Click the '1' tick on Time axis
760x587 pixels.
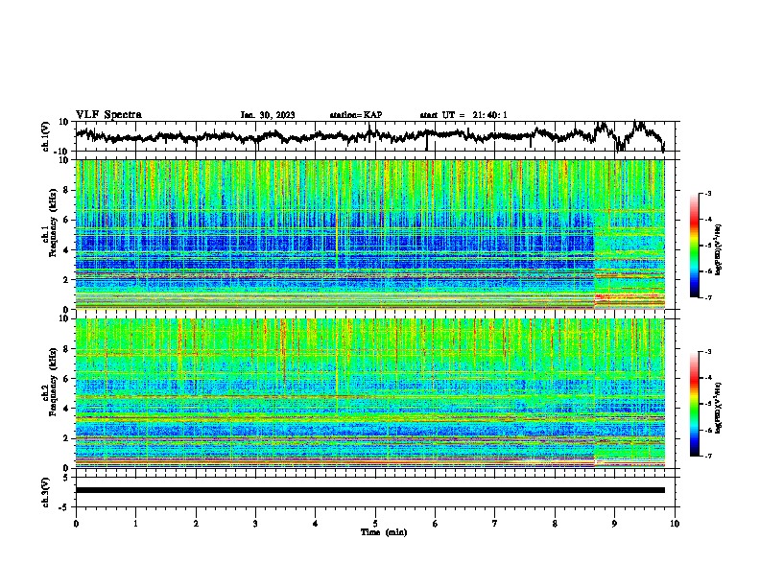coord(135,524)
